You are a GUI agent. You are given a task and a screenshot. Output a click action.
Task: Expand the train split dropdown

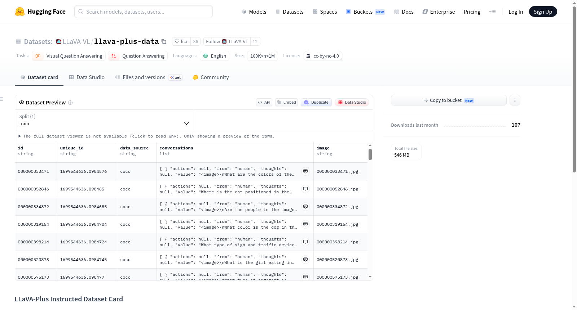click(x=104, y=120)
